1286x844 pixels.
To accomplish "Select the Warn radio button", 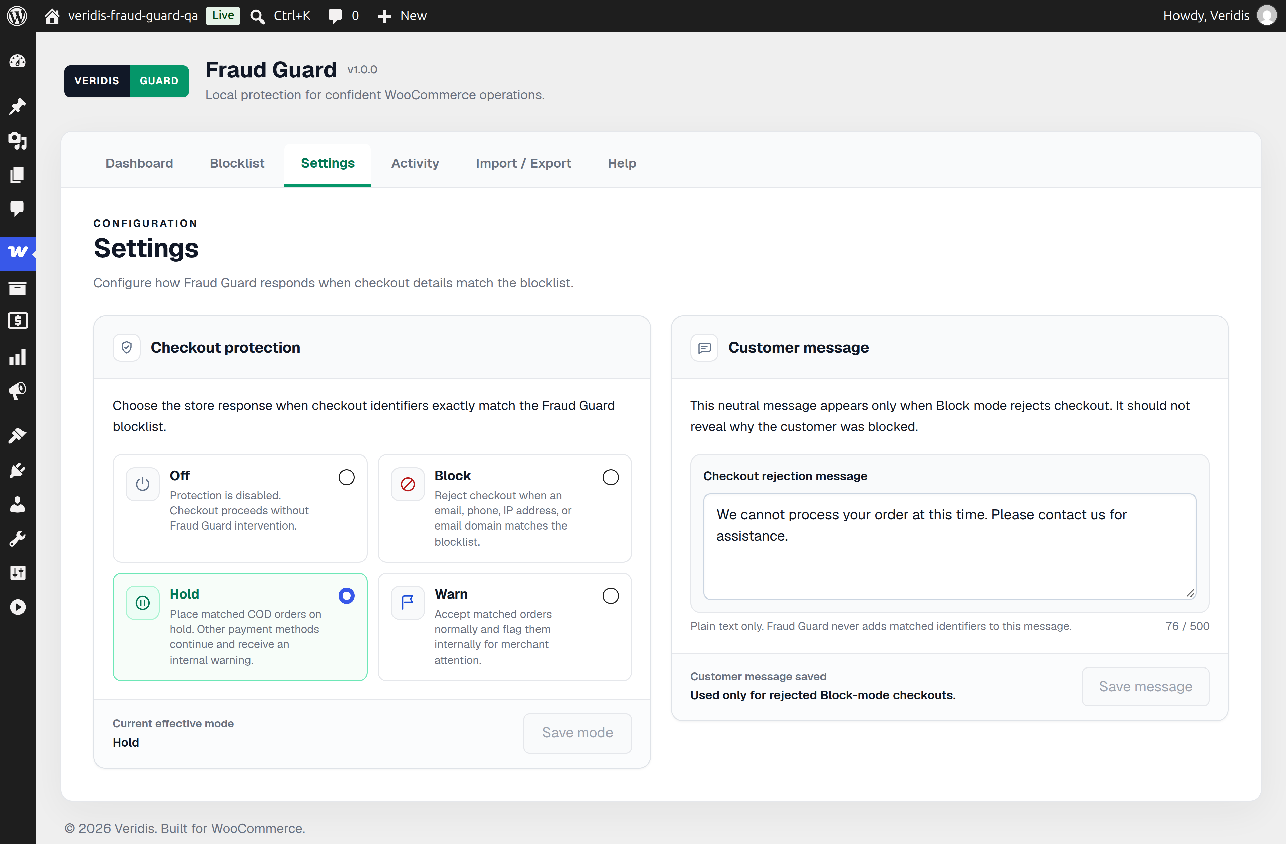I will tap(611, 596).
